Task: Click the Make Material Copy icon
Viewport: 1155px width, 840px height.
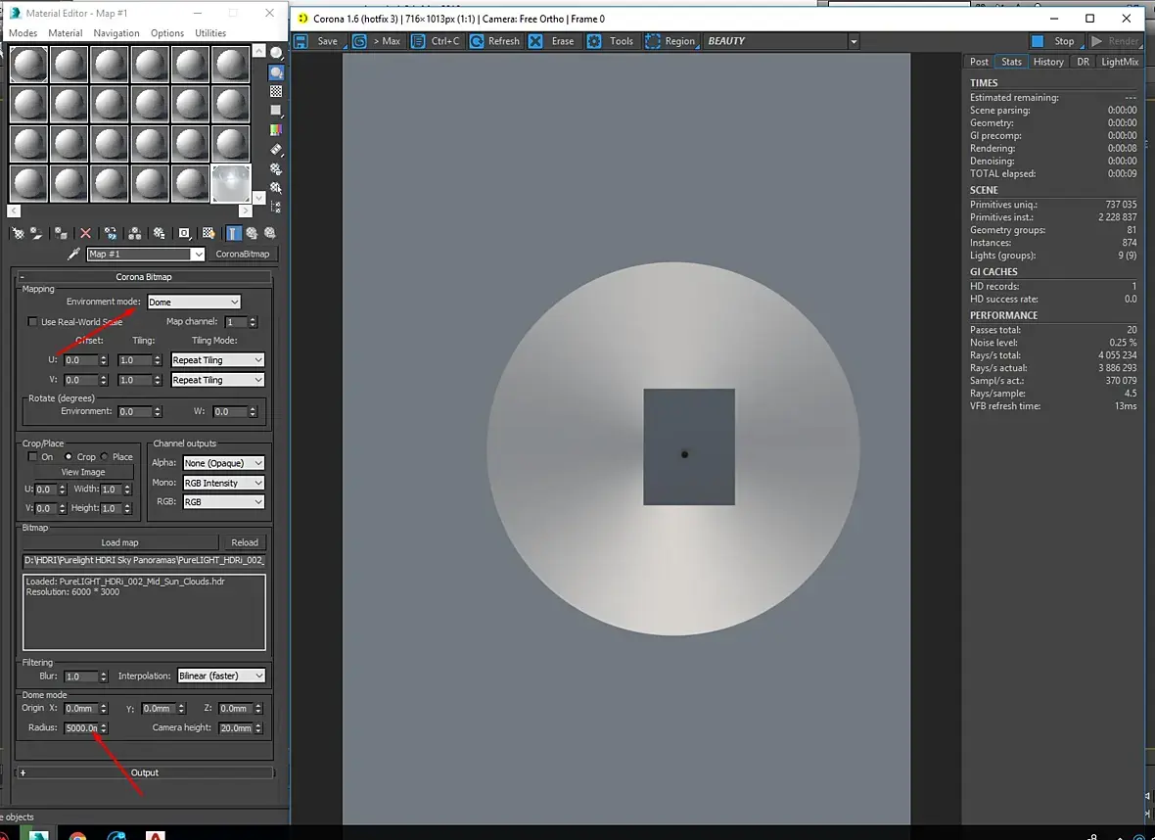Action: (111, 234)
